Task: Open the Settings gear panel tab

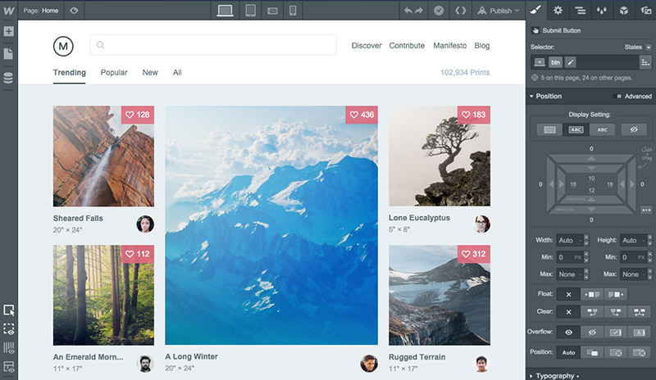Action: (558, 11)
